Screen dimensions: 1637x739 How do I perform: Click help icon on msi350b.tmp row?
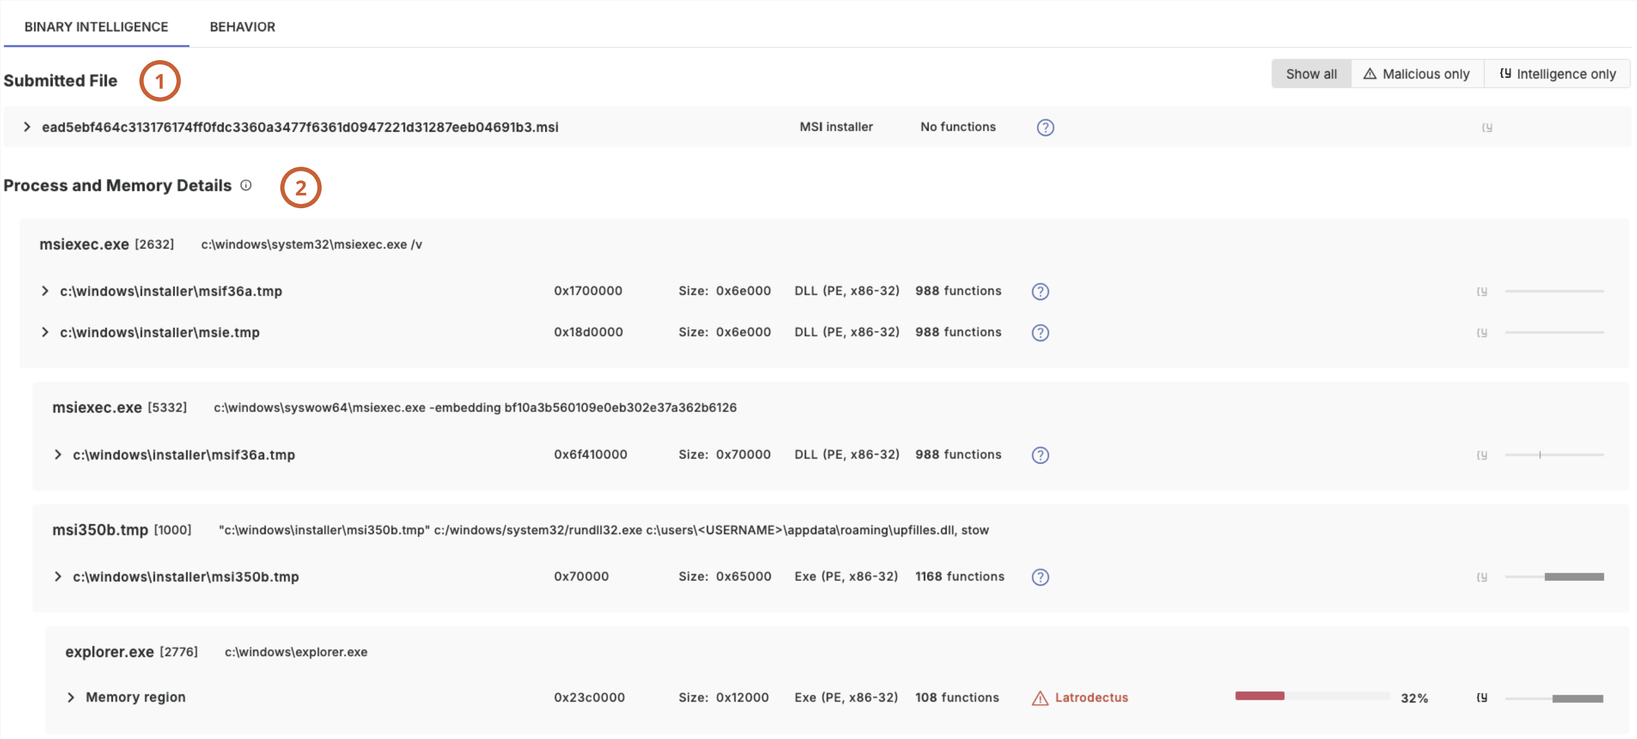coord(1039,577)
